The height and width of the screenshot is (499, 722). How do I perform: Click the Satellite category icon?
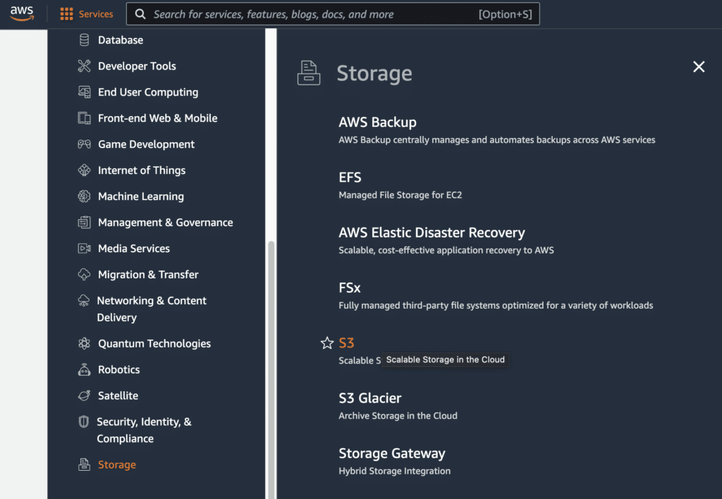tap(85, 396)
